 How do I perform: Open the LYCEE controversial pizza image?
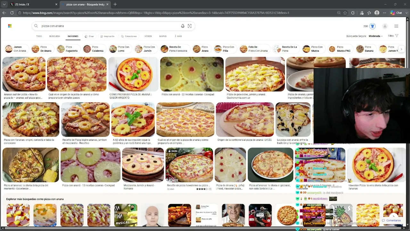[x=245, y=120]
